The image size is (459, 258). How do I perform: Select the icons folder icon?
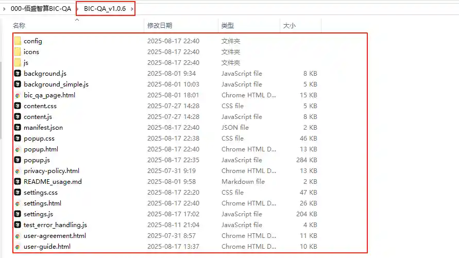tap(18, 52)
